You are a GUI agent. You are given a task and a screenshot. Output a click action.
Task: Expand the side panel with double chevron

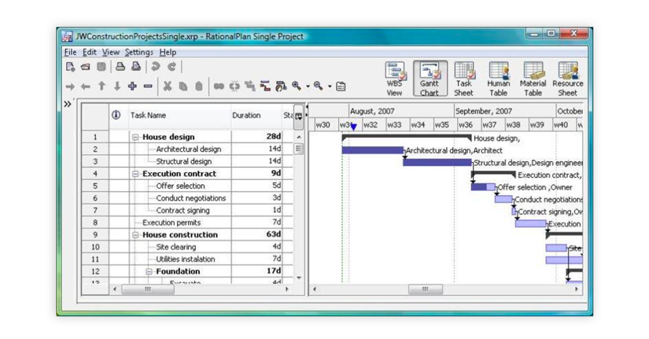68,104
